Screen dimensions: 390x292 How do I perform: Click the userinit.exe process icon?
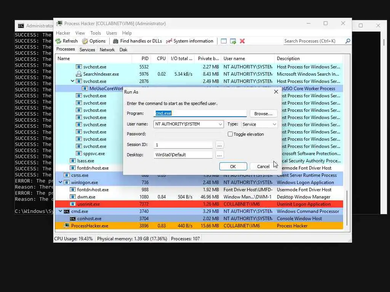point(73,204)
